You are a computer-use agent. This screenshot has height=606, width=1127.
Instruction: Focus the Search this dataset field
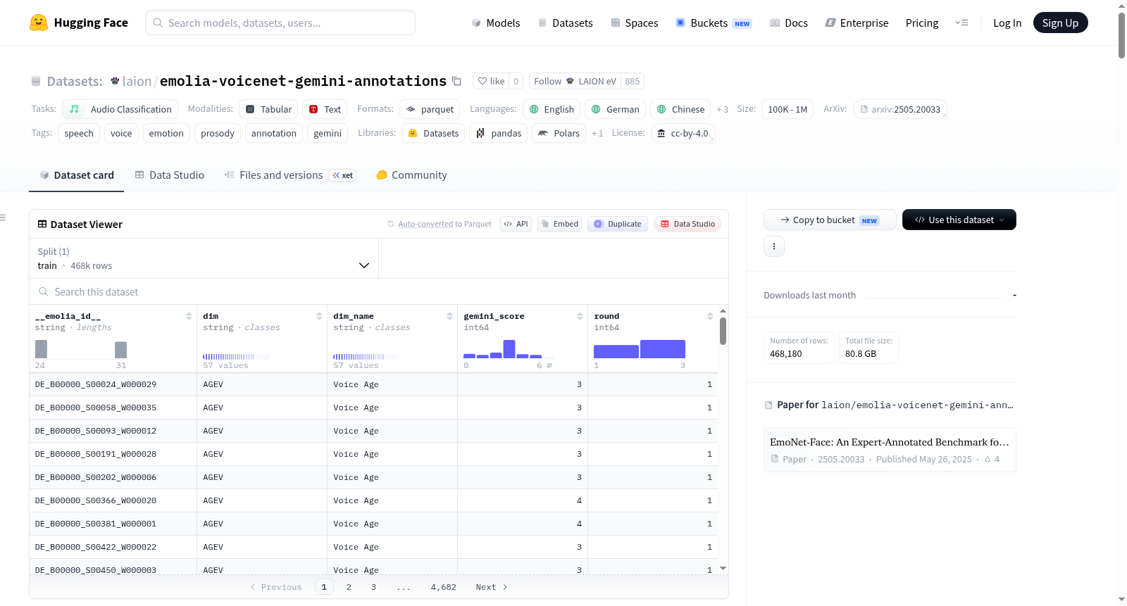[x=379, y=291]
